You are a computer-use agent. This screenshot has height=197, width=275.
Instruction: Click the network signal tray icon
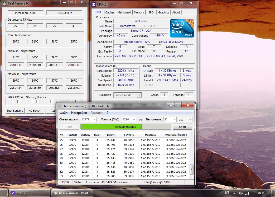247,193
